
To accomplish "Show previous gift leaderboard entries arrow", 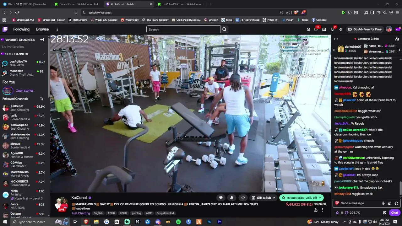I will pyautogui.click(x=334, y=50).
